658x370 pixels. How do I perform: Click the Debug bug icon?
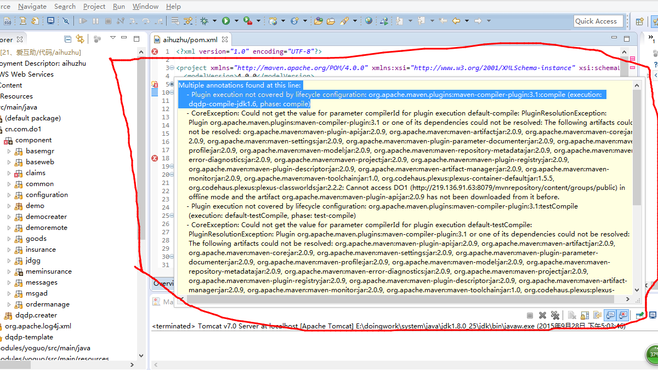(x=204, y=21)
